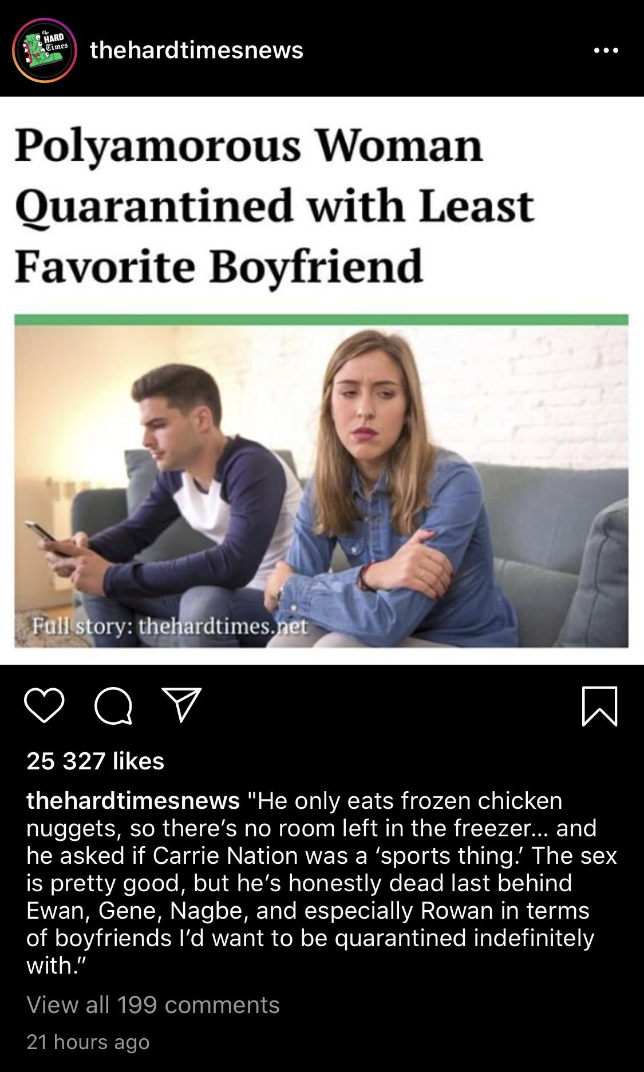Open comments via speech bubble icon

coord(113,706)
